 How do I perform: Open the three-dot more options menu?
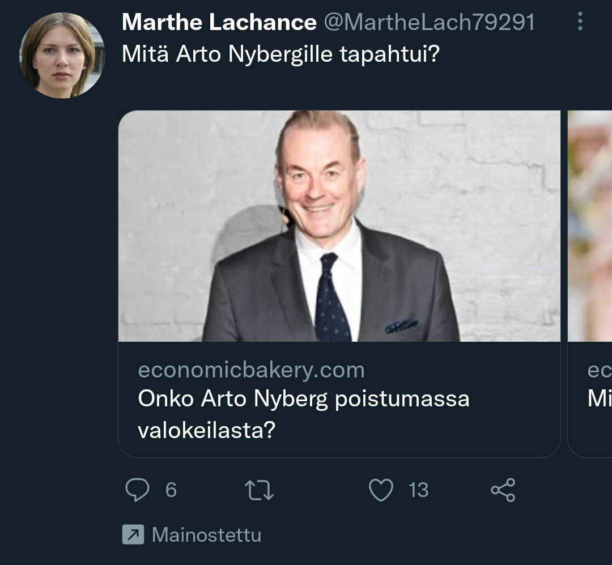(579, 22)
